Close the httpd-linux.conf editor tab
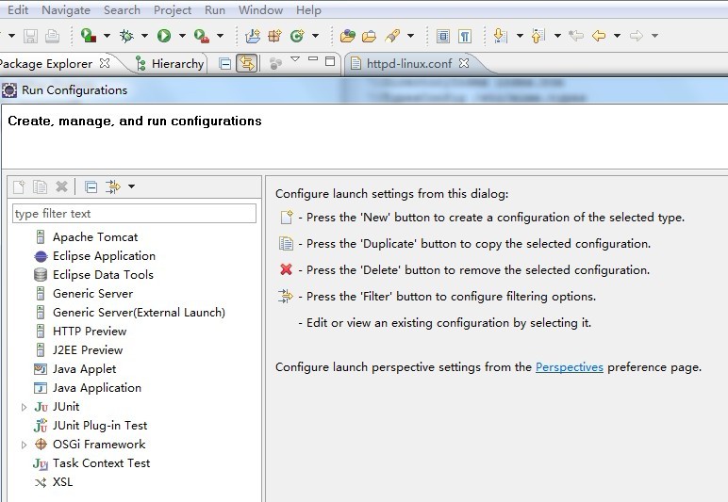Screen dimensions: 728x502 tap(463, 63)
